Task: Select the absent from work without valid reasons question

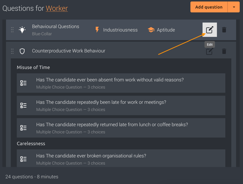Action: tap(121, 83)
